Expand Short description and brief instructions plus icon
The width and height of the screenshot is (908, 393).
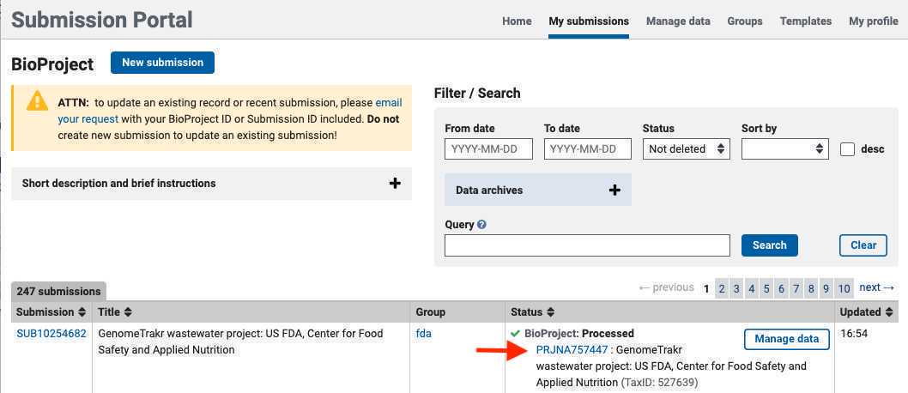tap(395, 184)
